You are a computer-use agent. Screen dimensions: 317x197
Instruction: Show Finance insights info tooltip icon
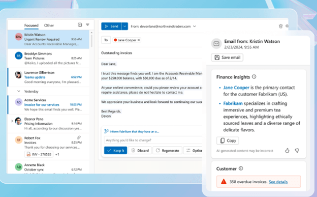pos(254,76)
